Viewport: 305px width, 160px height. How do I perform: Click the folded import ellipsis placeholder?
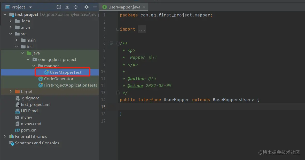coord(142,29)
